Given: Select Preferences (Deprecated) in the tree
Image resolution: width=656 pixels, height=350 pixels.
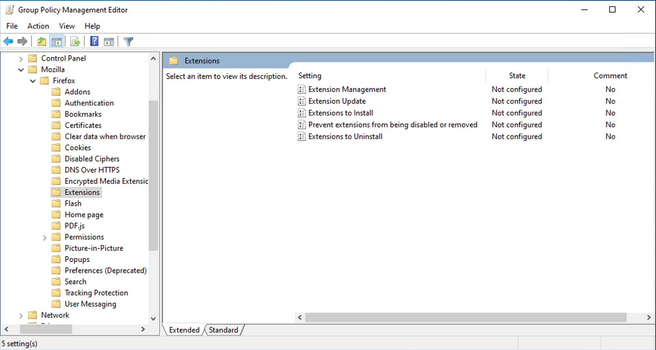Looking at the screenshot, I should coord(105,270).
